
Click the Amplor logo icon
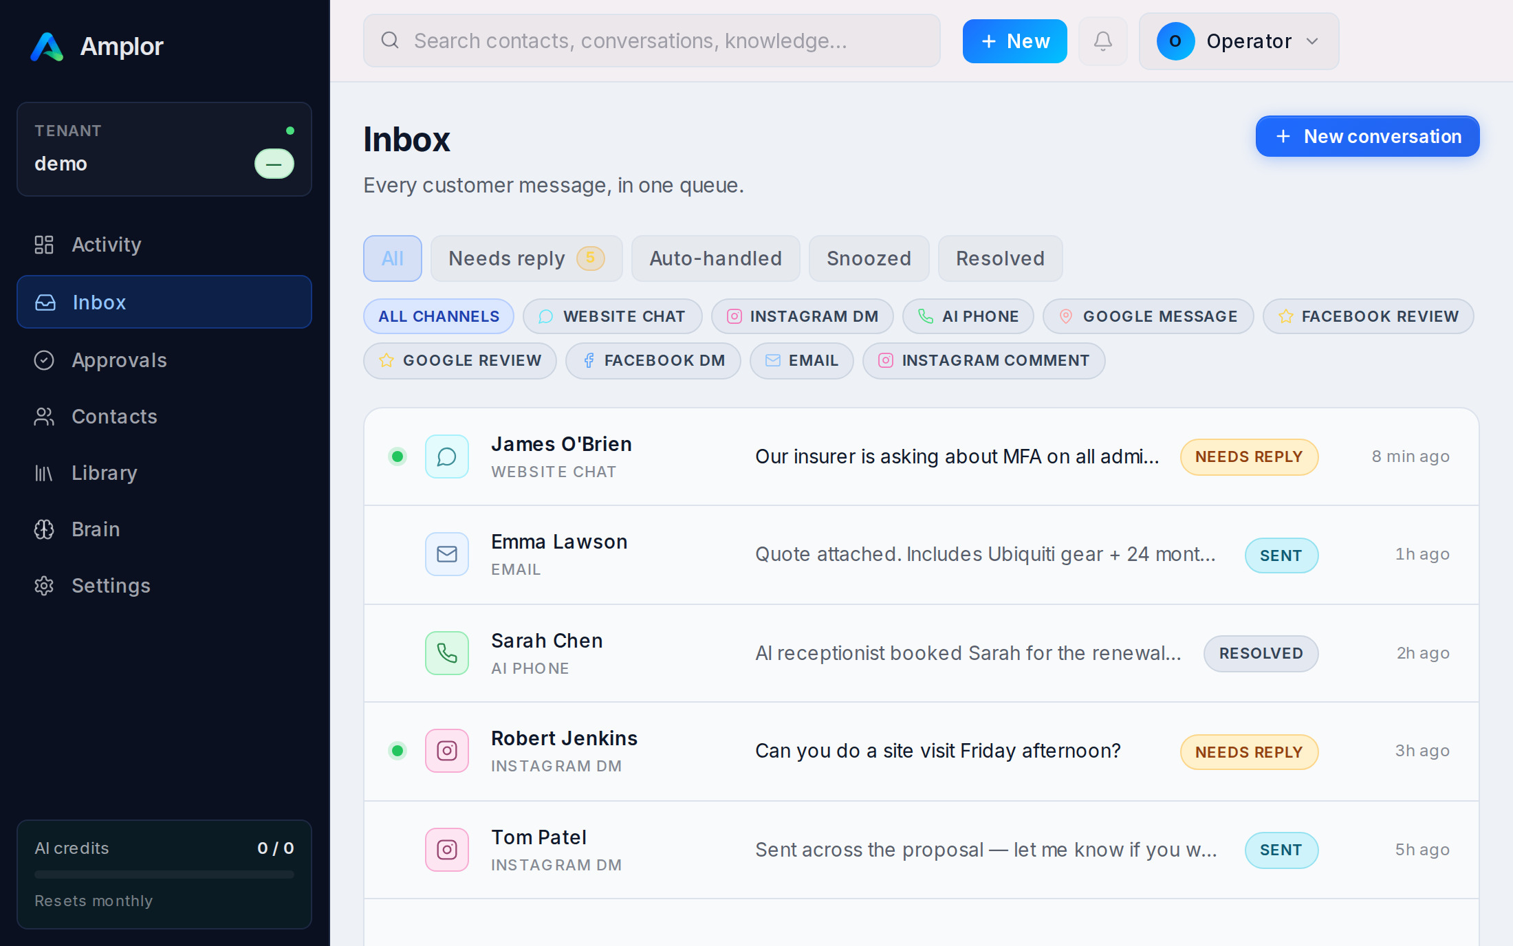click(47, 47)
